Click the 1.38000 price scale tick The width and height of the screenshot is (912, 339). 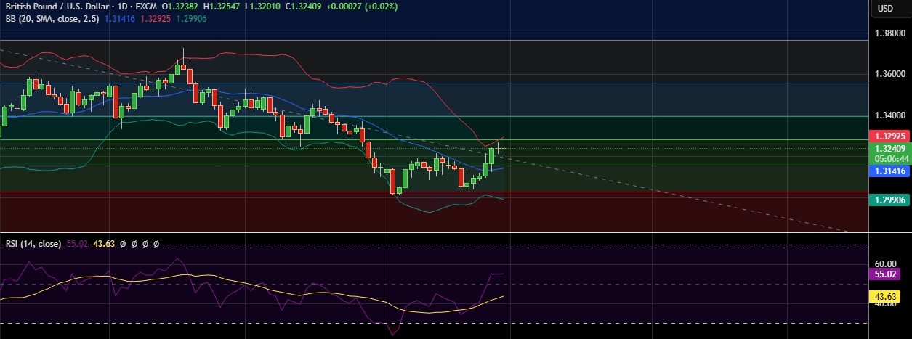coord(889,33)
